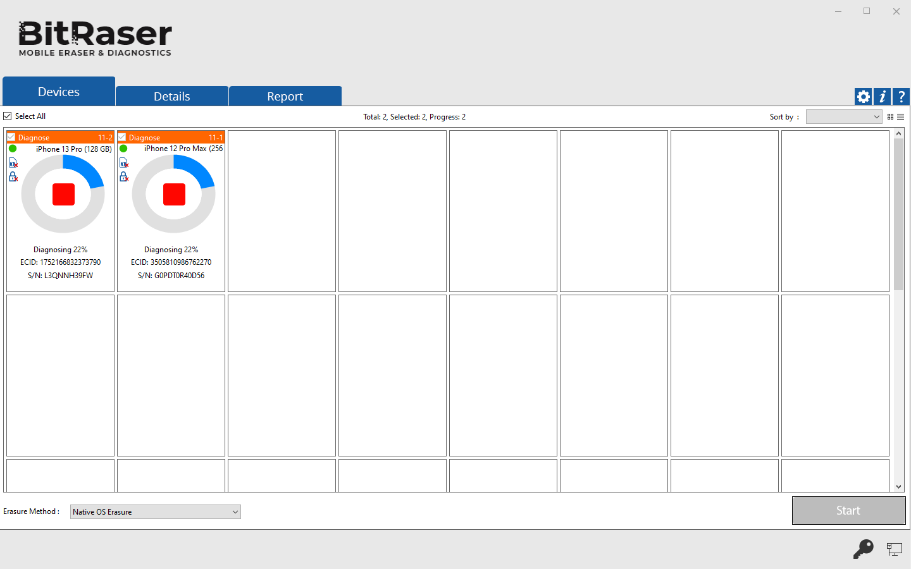Click the orange Diagnose header of port 11-1
Screen dimensions: 911x569
tap(171, 137)
